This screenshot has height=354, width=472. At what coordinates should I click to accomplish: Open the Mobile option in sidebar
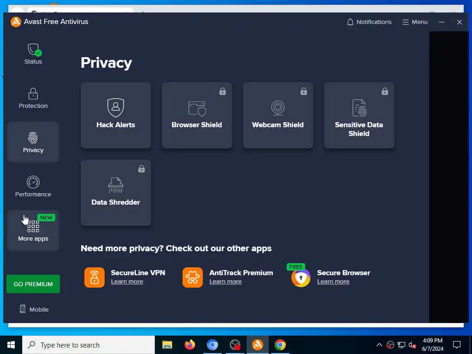[34, 309]
